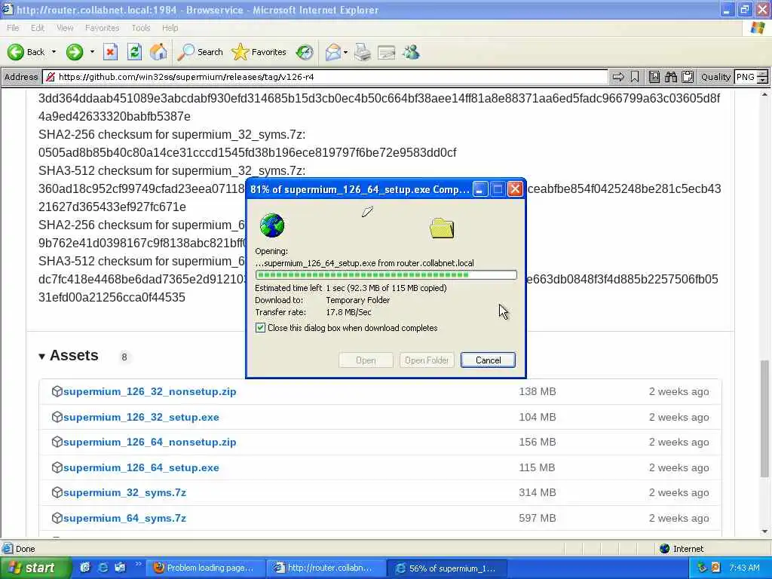Viewport: 772px width, 579px height.
Task: Change the Quality PNG stepper
Action: coord(762,77)
